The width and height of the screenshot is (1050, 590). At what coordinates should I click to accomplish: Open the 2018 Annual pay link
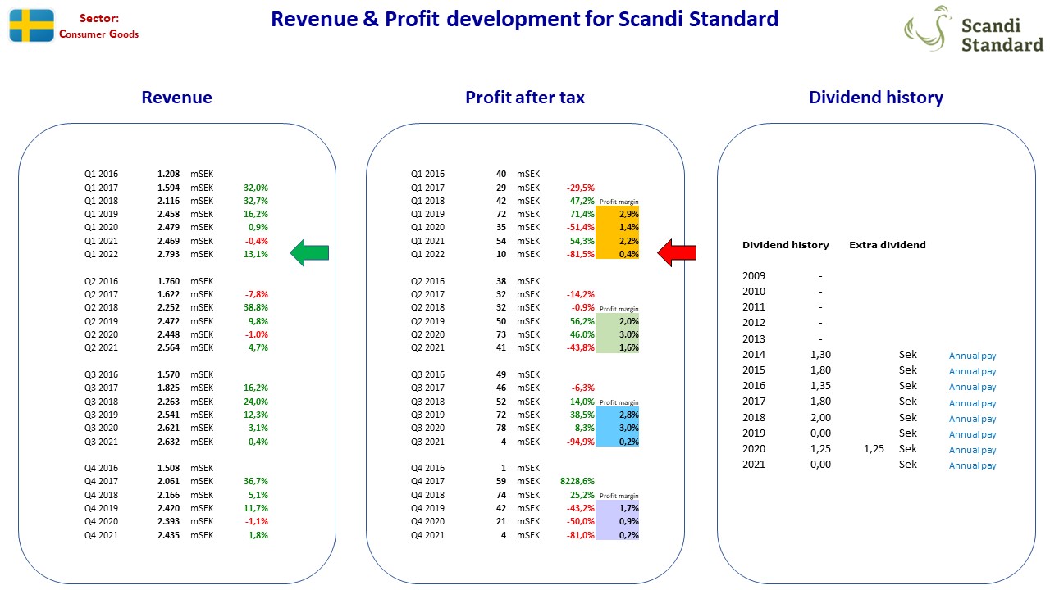[x=972, y=419]
